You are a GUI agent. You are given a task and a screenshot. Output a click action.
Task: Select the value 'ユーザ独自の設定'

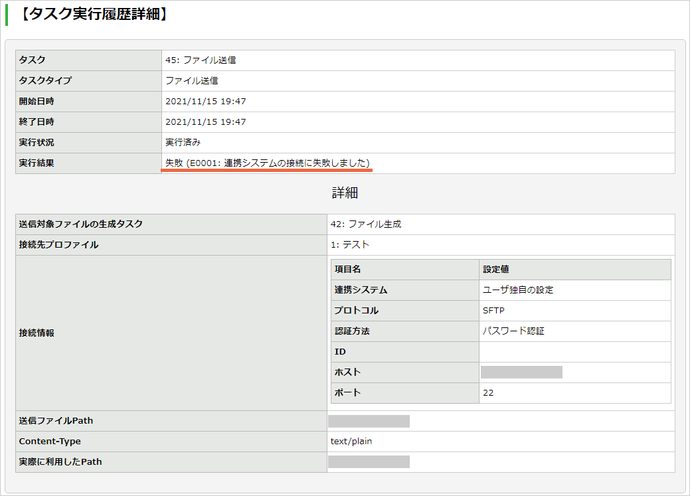point(518,290)
